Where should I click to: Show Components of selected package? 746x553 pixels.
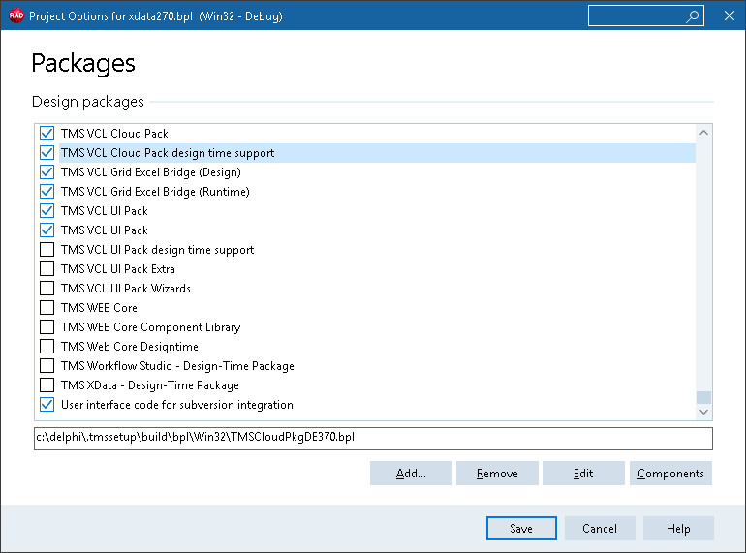670,474
